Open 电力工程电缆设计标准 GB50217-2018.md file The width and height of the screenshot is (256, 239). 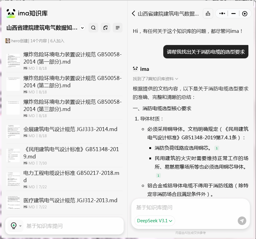pyautogui.click(x=71, y=176)
